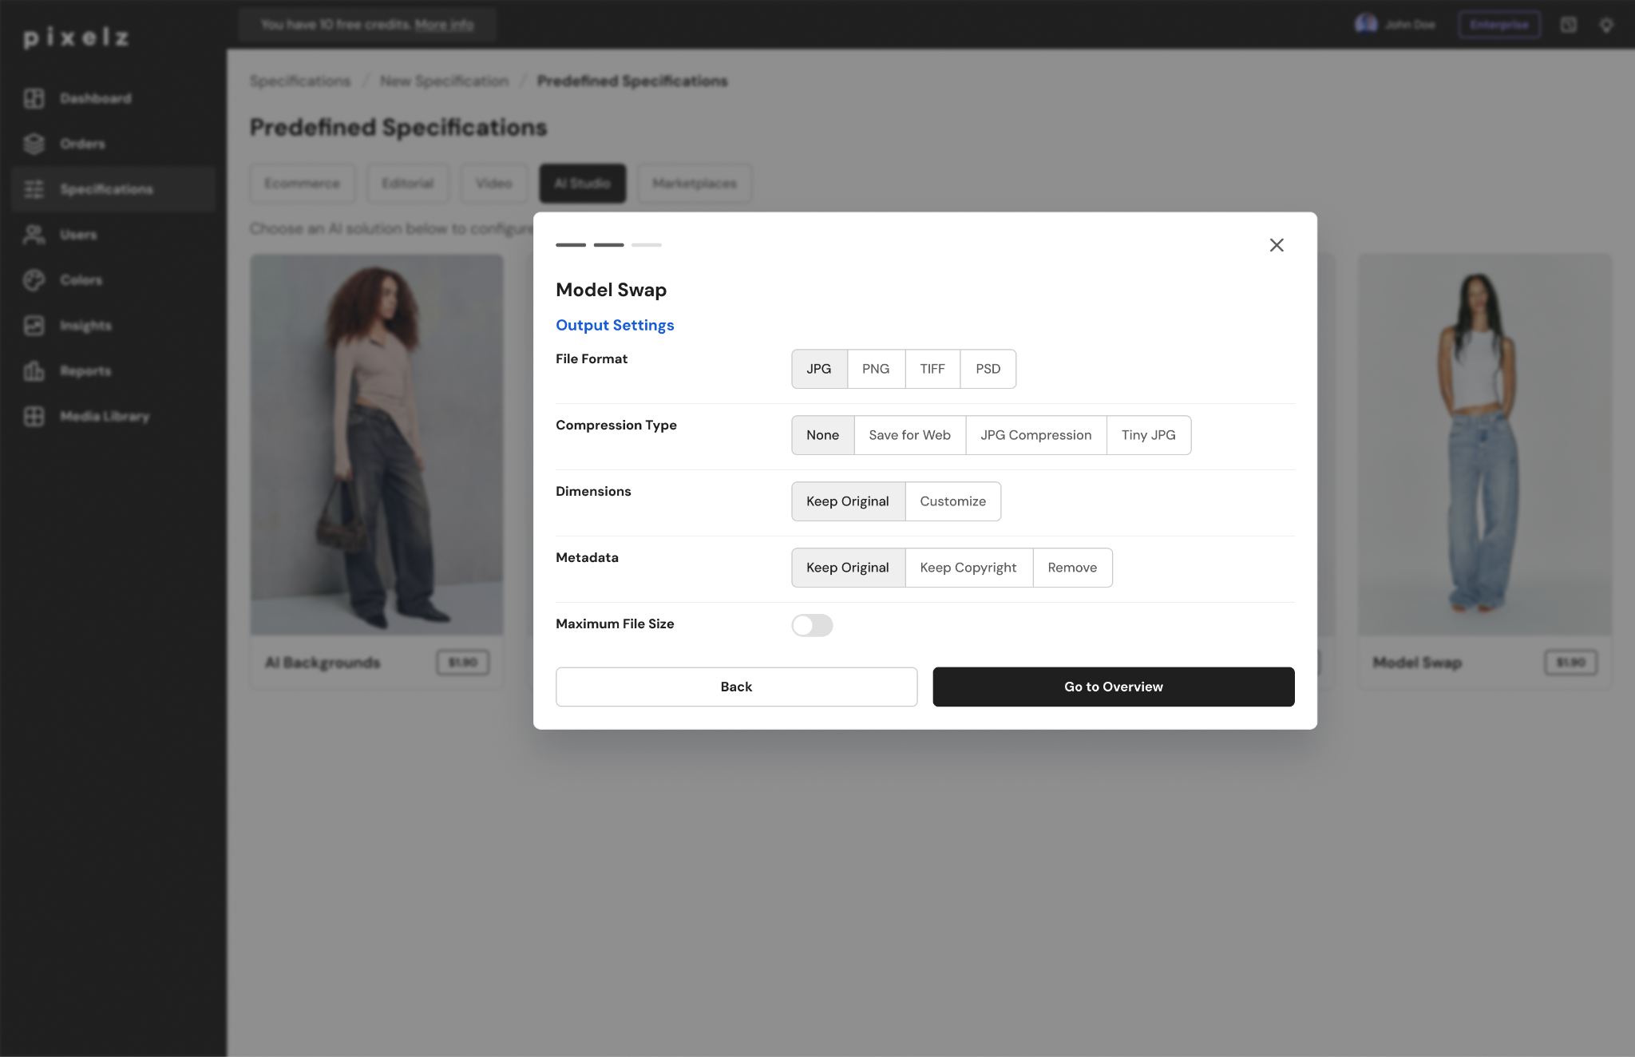Viewport: 1635px width, 1057px height.
Task: Switch to the Ecommerce tab
Action: [x=302, y=184]
